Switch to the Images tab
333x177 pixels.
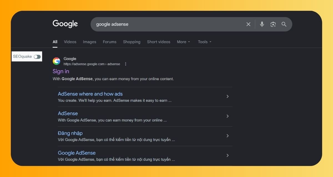tap(89, 42)
